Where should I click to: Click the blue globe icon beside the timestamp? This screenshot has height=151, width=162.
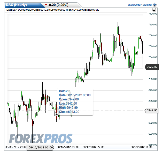coord(155,5)
